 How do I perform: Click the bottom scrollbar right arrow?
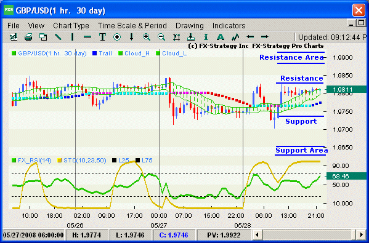click(x=362, y=235)
